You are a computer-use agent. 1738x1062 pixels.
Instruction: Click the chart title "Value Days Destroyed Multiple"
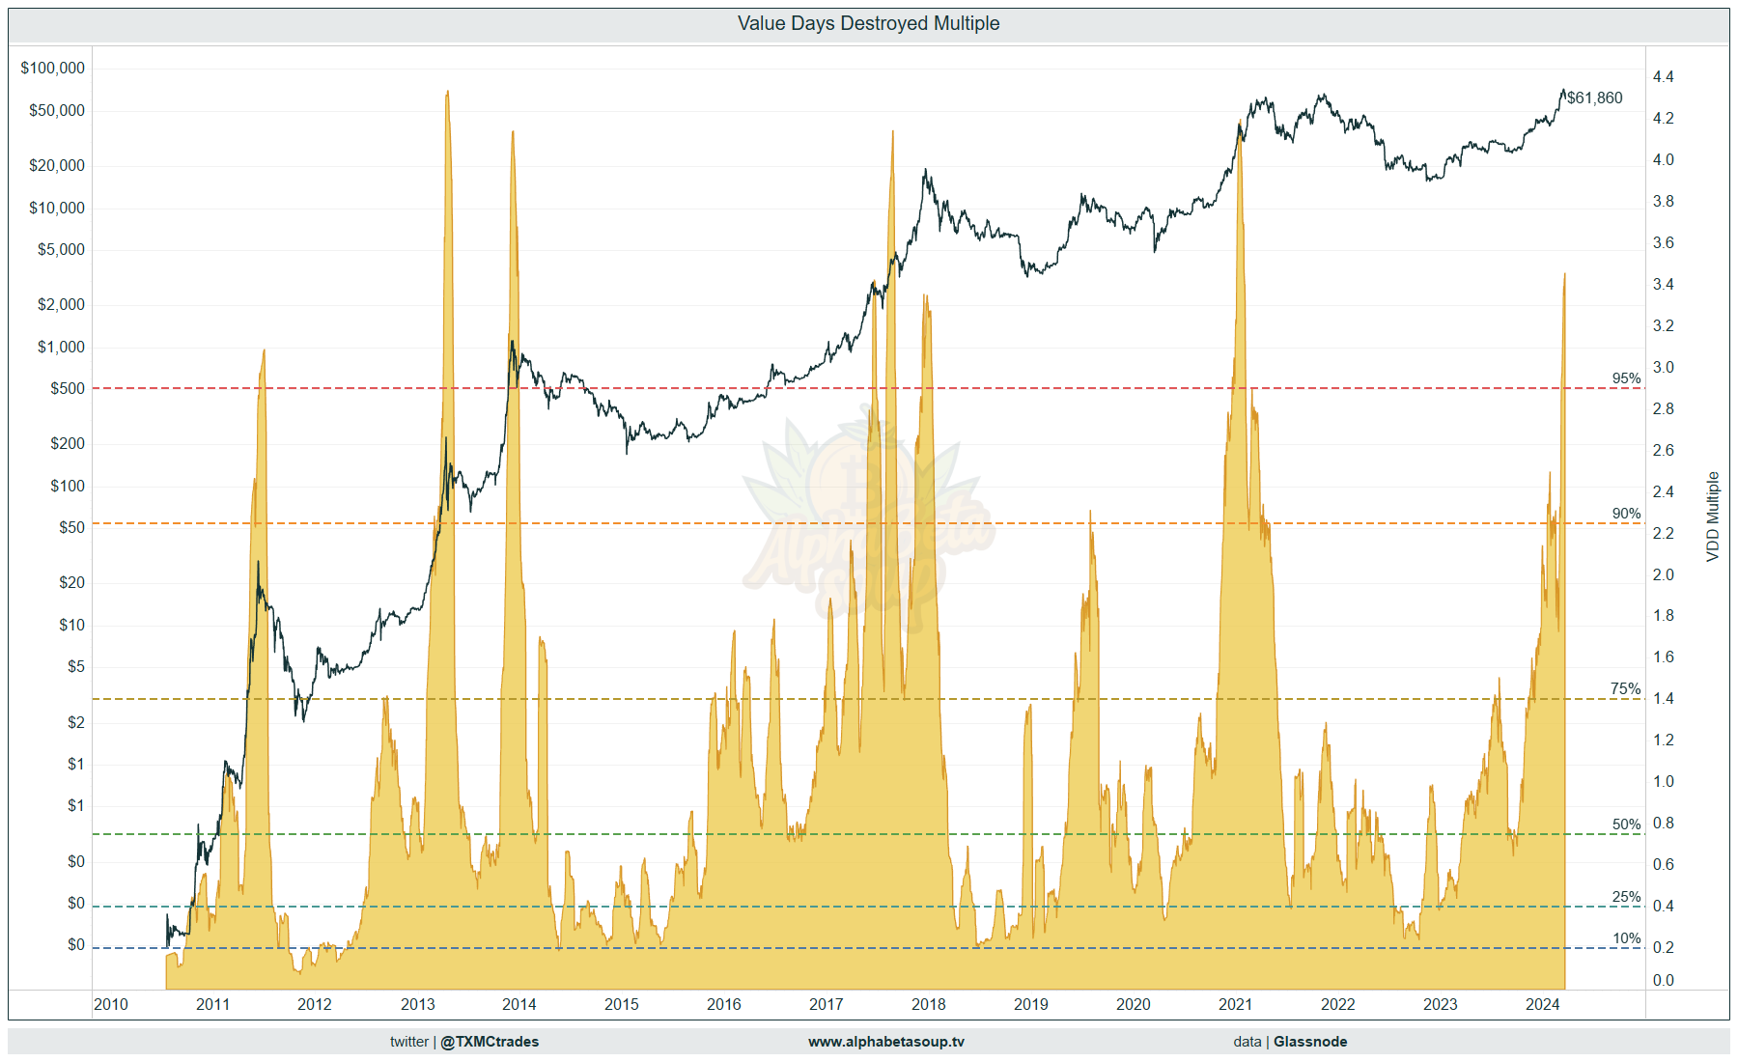tap(868, 23)
